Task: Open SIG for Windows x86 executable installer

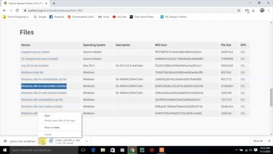Action: 243,107
